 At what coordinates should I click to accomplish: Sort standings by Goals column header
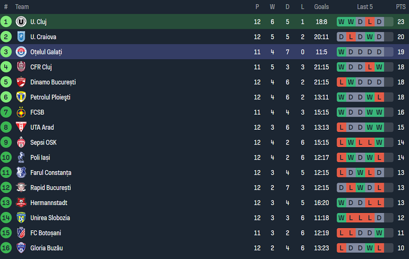[x=321, y=7]
